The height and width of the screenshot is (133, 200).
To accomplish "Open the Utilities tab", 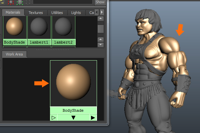I will tap(57, 13).
